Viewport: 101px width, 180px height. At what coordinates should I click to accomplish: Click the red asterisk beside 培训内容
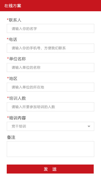tap(8, 117)
